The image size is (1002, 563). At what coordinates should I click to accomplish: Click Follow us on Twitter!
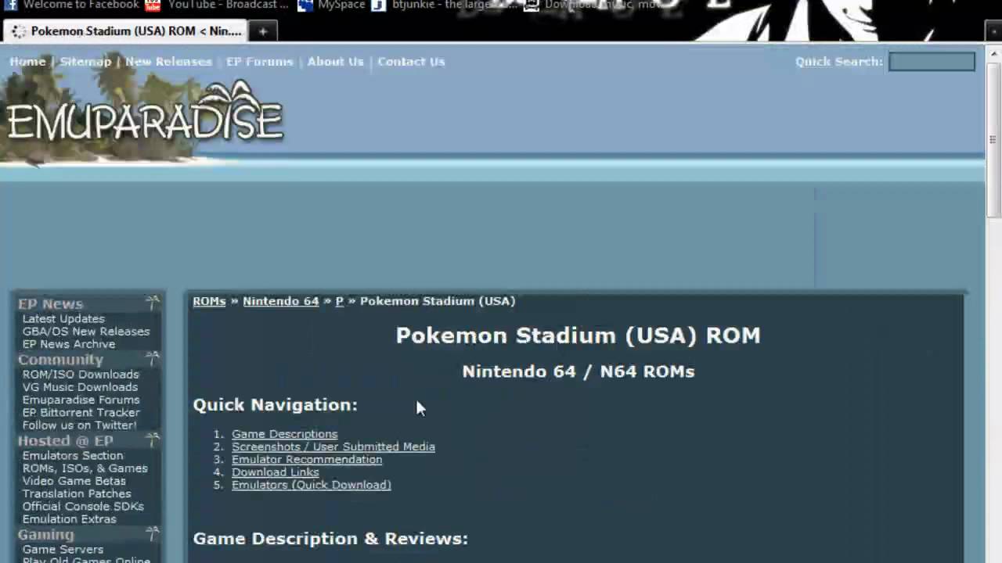pos(79,425)
